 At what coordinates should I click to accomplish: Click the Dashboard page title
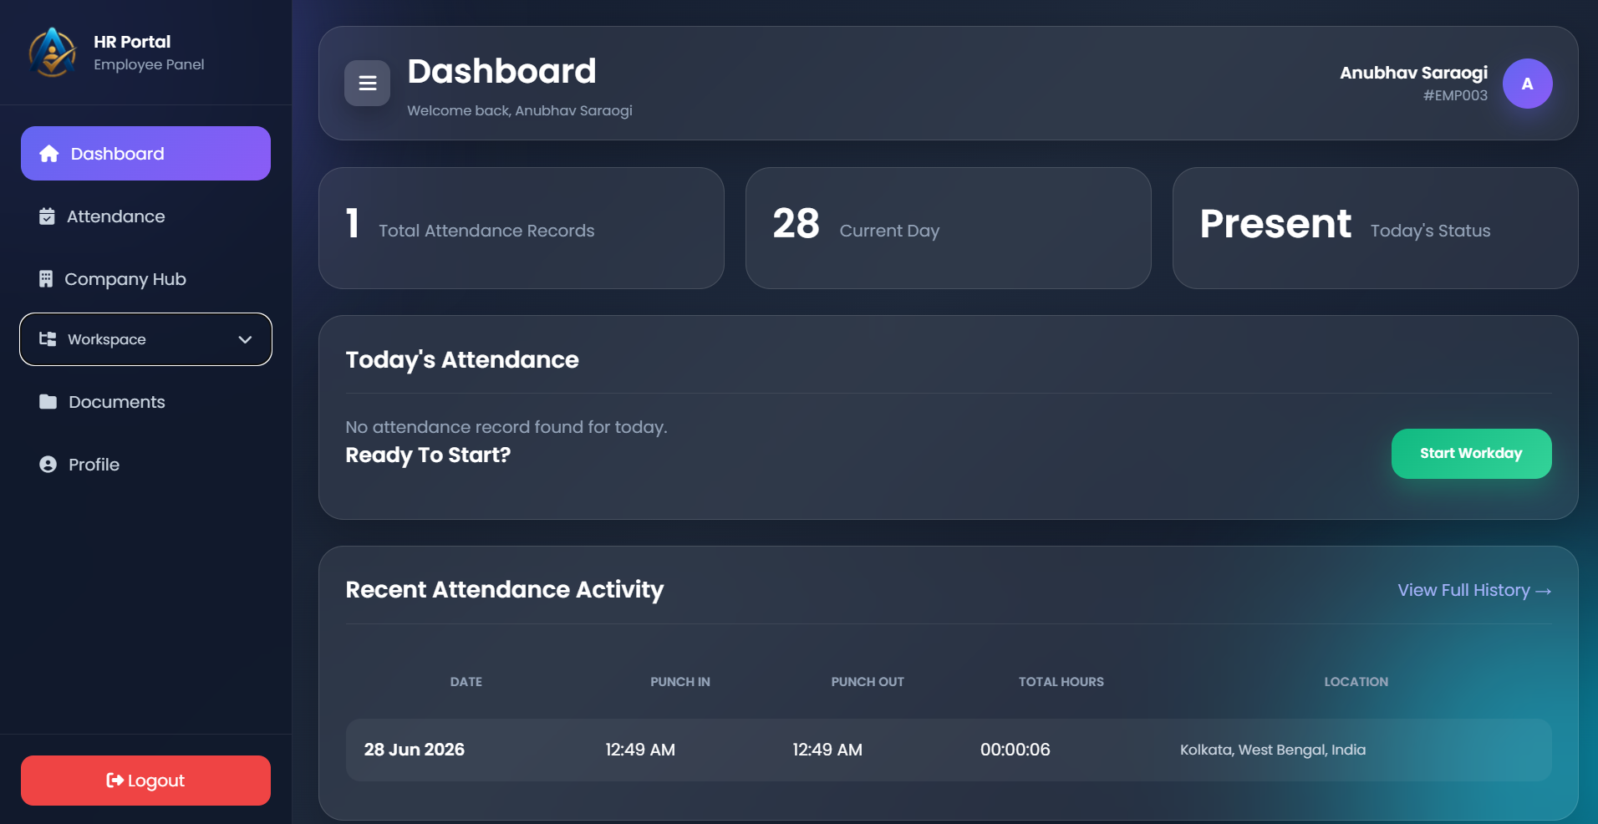point(501,71)
